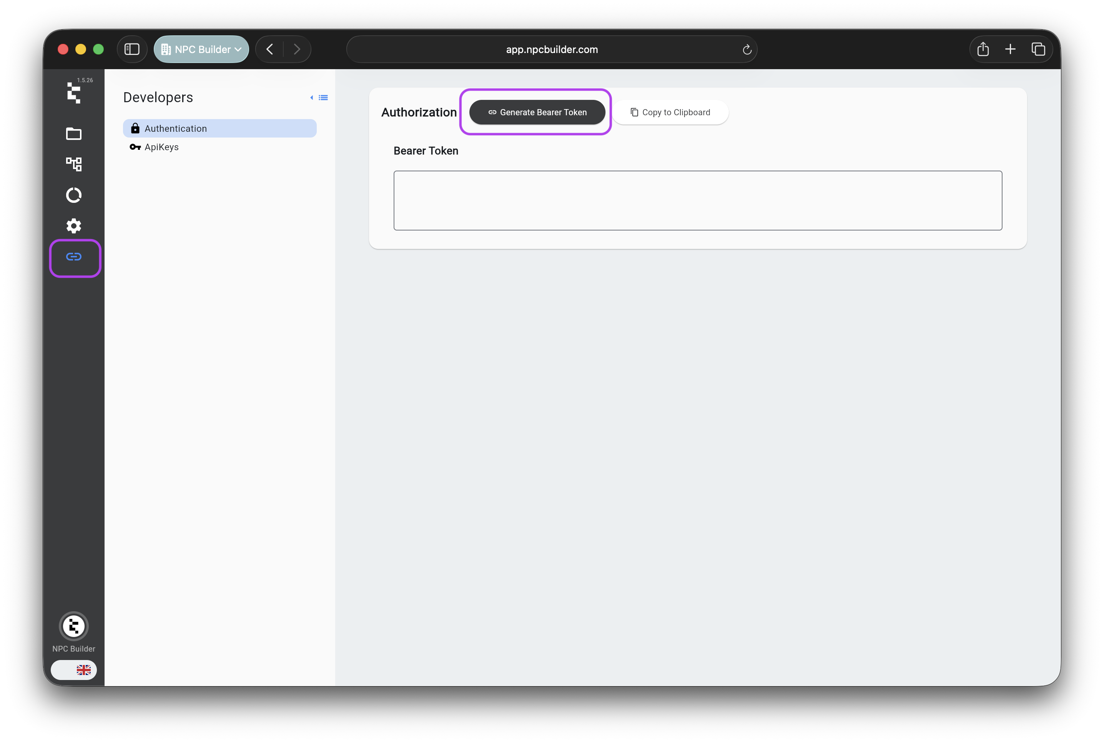Open the NPC Builder tab group dropdown

[x=201, y=49]
